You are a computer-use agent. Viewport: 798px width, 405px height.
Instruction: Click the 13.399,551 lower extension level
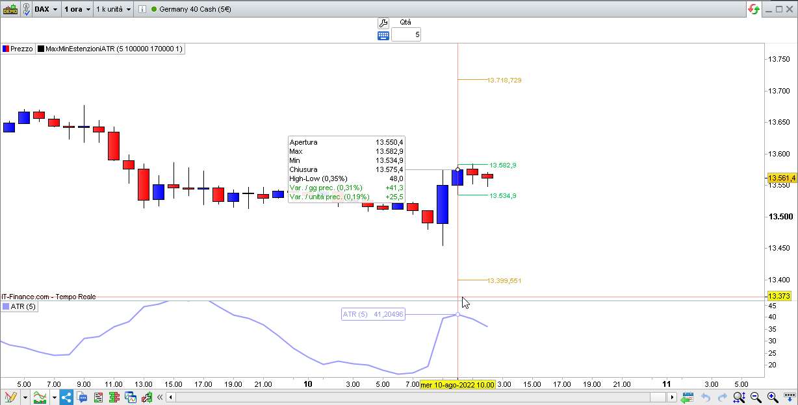tap(504, 280)
